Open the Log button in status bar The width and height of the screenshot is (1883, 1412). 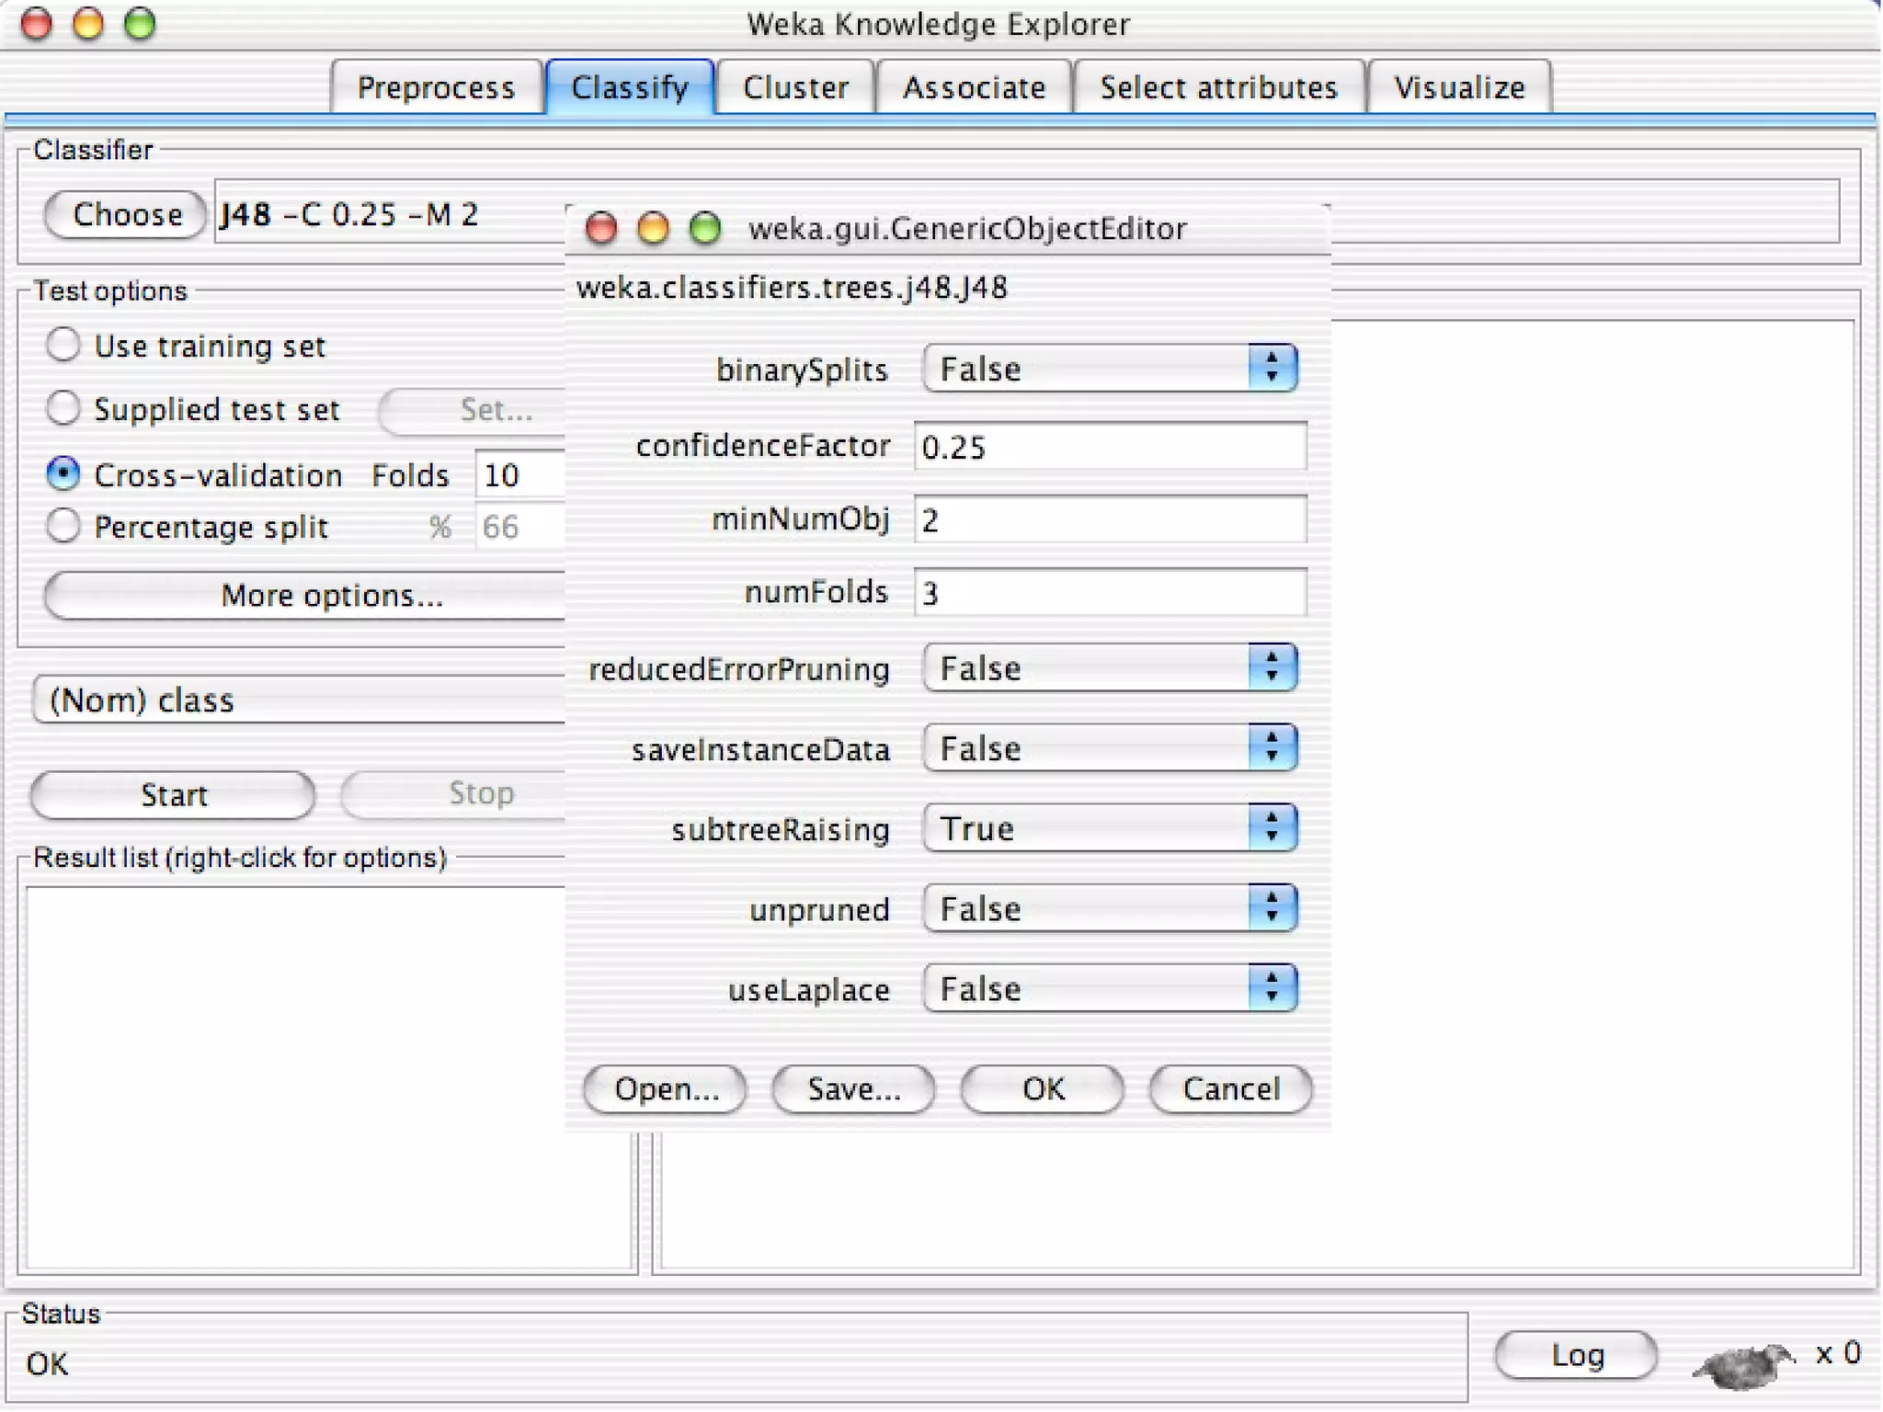(1576, 1355)
